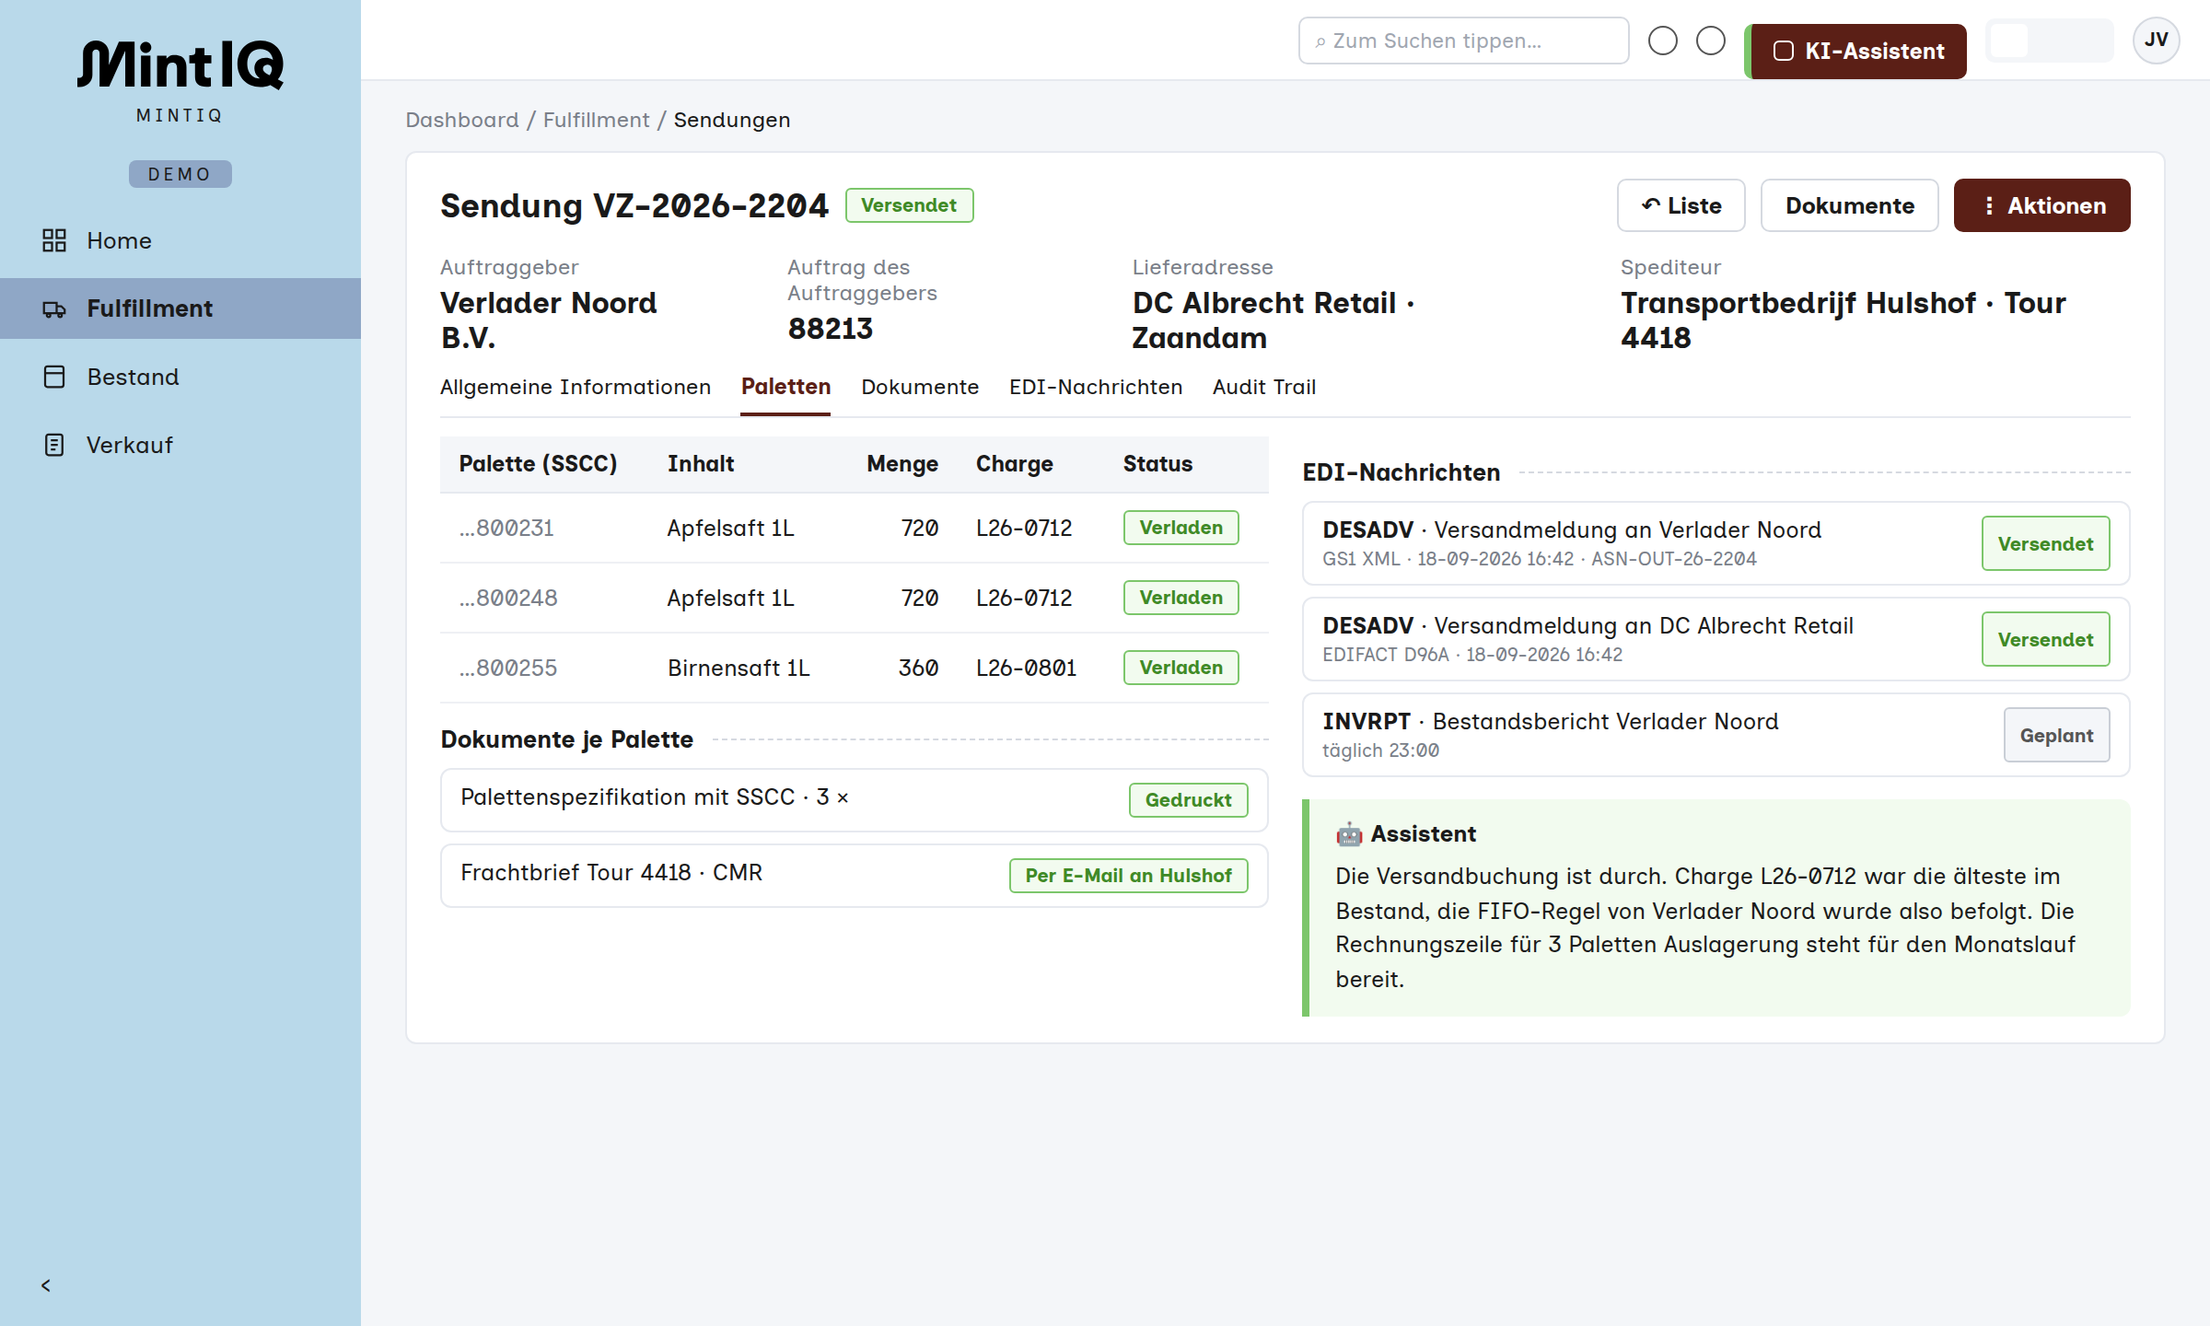Go back to the Liste view
Viewport: 2210px width, 1326px height.
(1681, 205)
